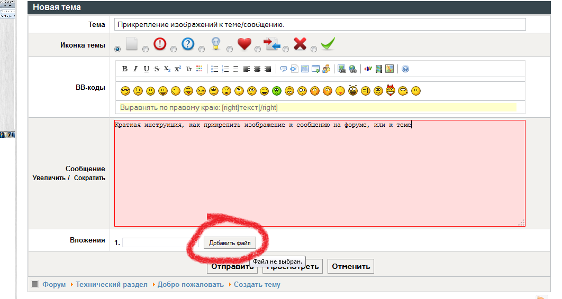Apply strikethrough text formatting

pyautogui.click(x=157, y=69)
